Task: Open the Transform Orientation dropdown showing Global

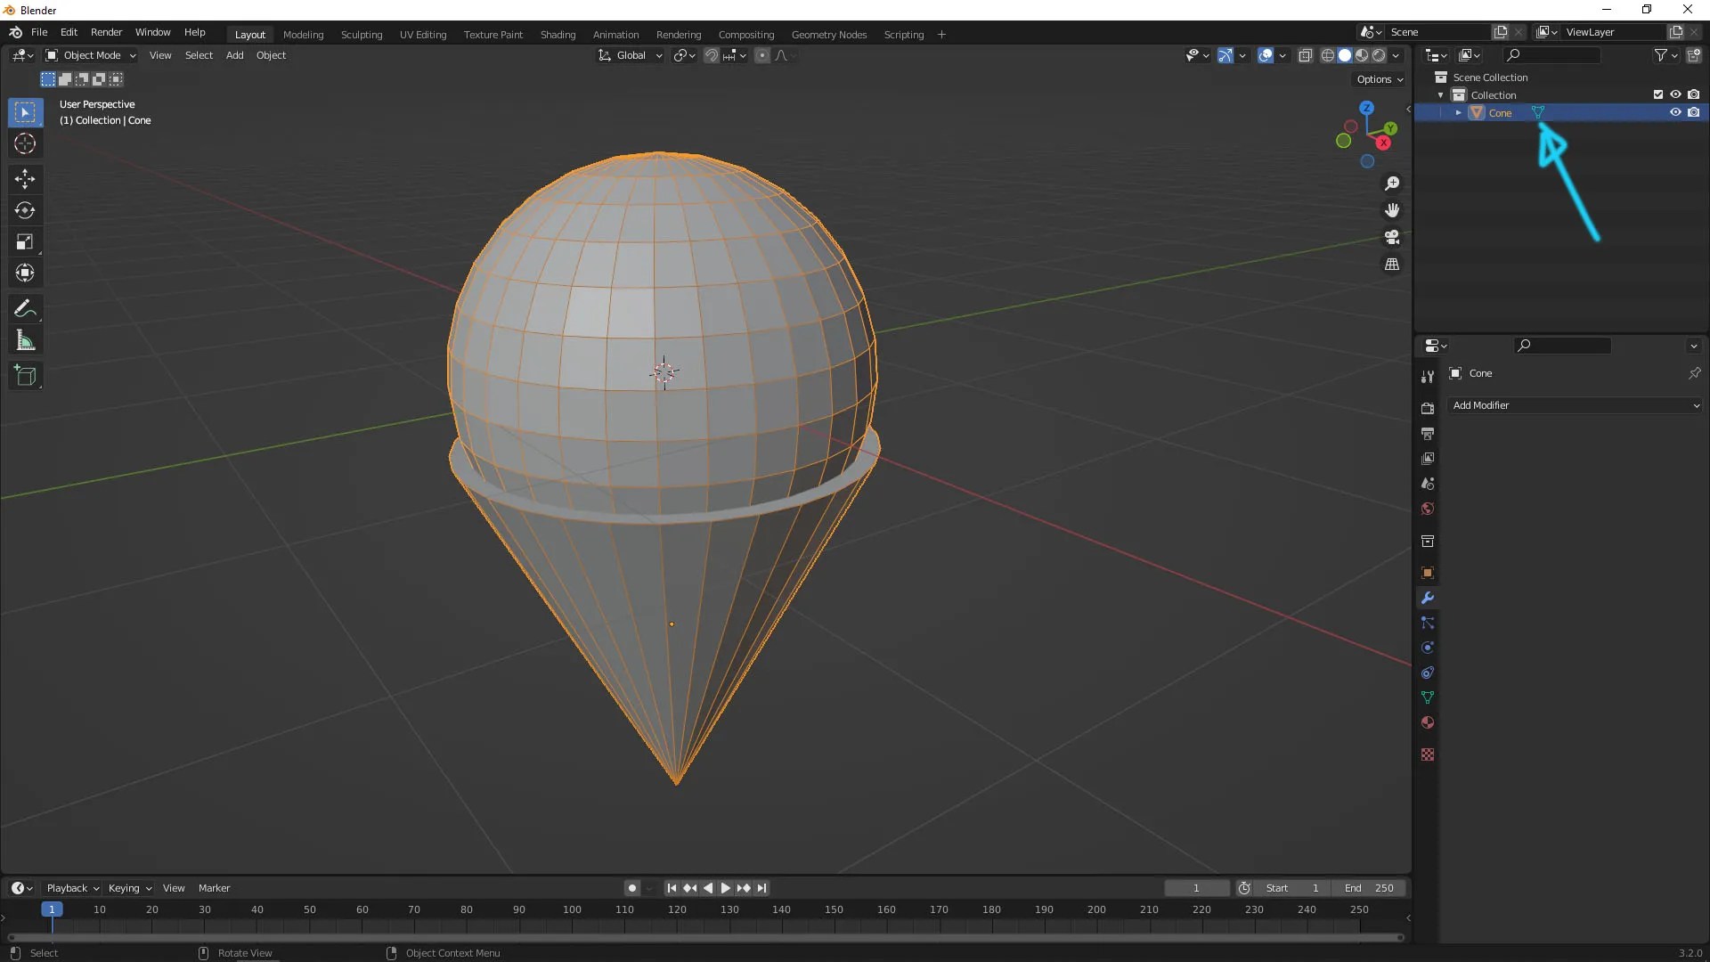Action: click(630, 54)
